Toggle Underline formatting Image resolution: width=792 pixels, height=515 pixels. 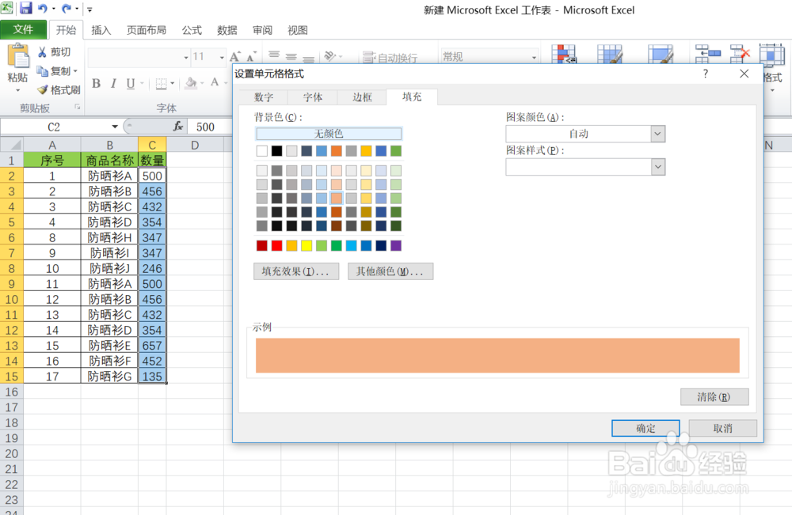pos(131,83)
